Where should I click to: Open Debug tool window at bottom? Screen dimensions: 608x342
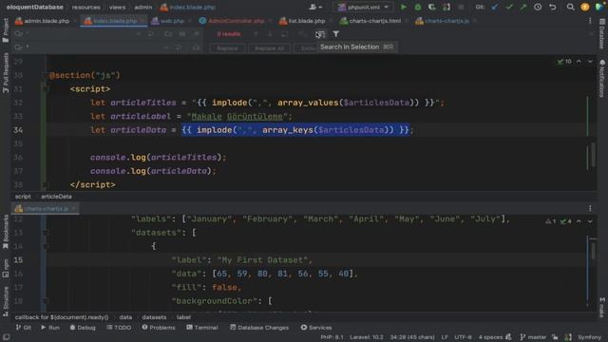pos(83,328)
